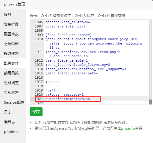Screen dimensions: 153x143
Task: Open 禁用函数 section
Action: [x=11, y=73]
